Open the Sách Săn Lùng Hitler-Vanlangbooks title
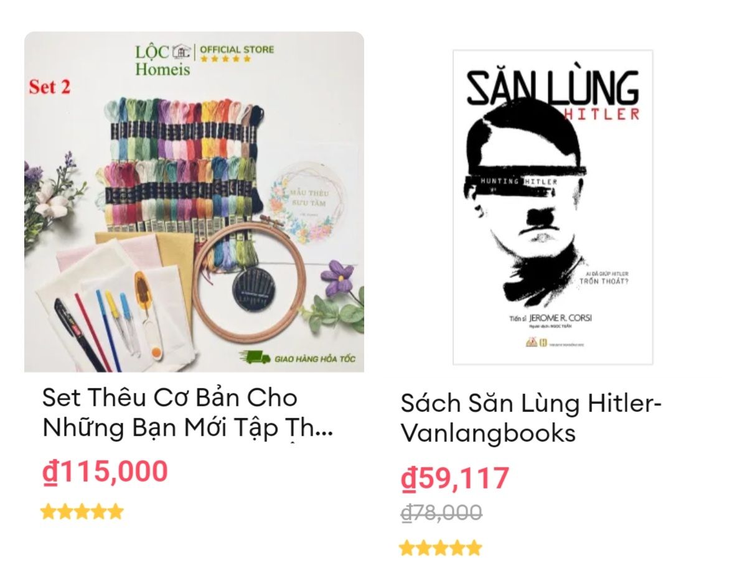This screenshot has height=580, width=747. (x=531, y=418)
